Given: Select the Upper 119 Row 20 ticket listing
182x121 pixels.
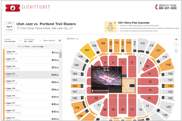Looking at the screenshot, I should coord(32,53).
